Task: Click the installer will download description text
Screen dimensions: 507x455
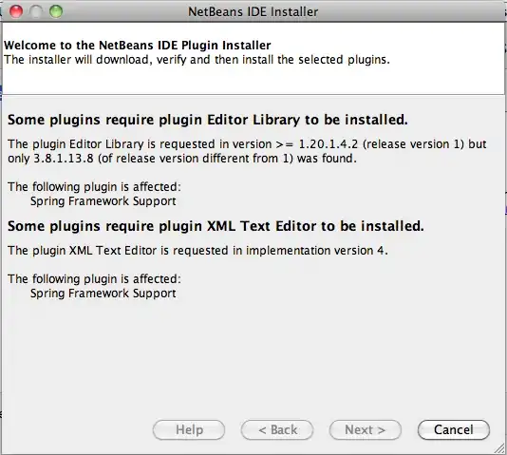Action: 197,60
